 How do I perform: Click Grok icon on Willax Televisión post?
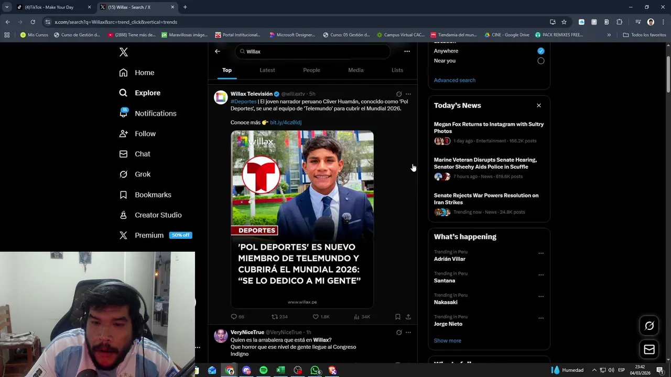(x=398, y=94)
